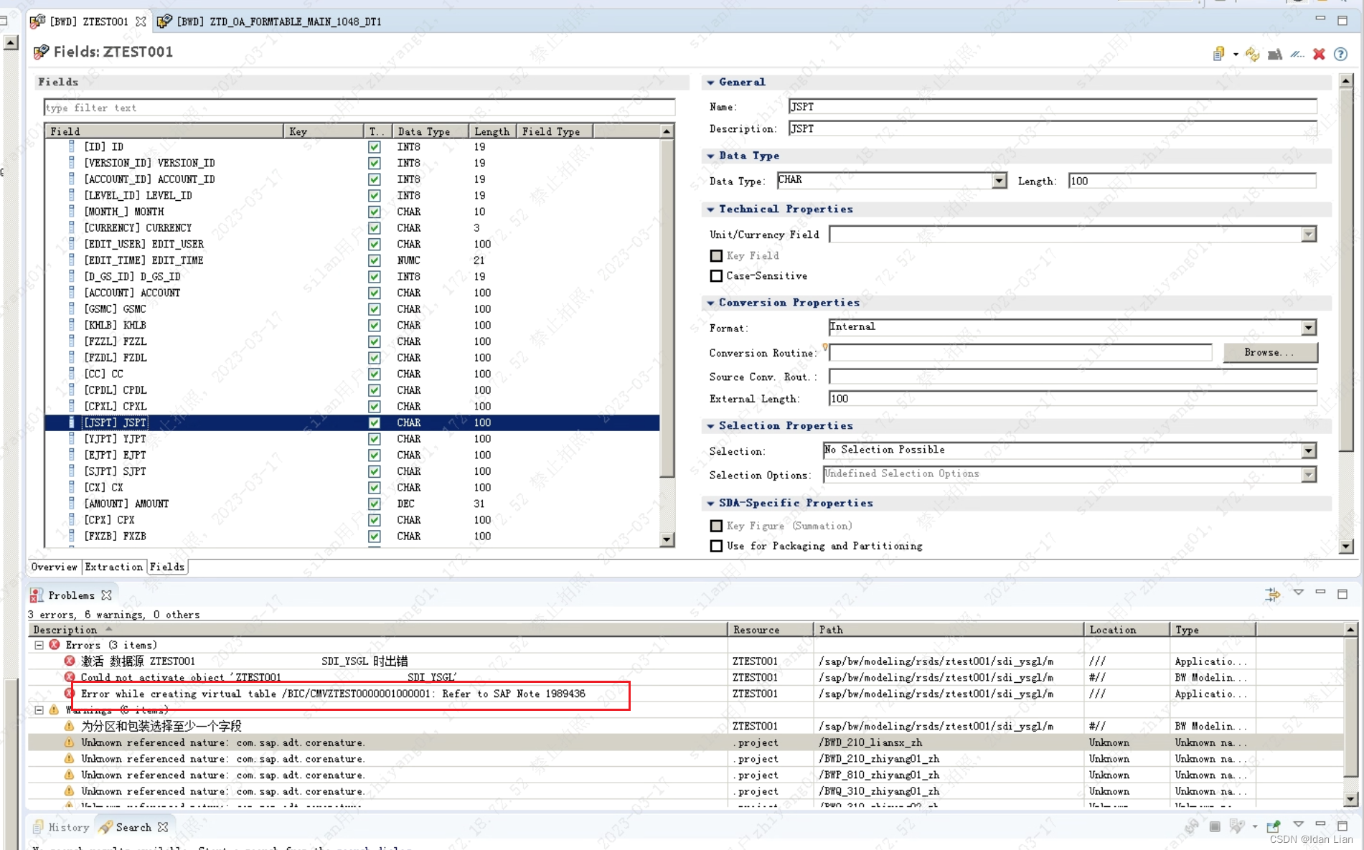This screenshot has width=1364, height=850.
Task: Click the Search icon next to History tab
Action: pos(106,827)
